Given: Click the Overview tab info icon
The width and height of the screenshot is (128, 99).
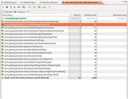Looking at the screenshot, I should [x=3, y=12].
